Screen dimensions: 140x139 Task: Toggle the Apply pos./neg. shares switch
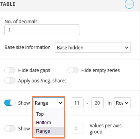[10, 81]
